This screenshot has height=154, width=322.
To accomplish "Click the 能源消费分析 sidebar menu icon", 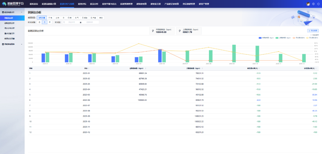I will point(3,12).
